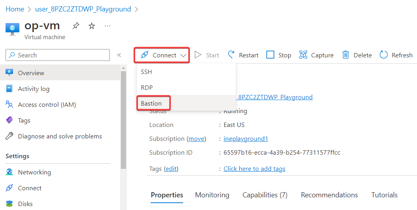Open Activity log in sidebar
Image resolution: width=417 pixels, height=210 pixels.
34,89
